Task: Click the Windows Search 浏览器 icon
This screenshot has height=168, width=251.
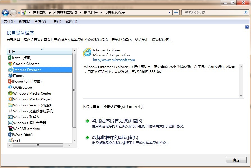Action: pyautogui.click(x=10, y=105)
